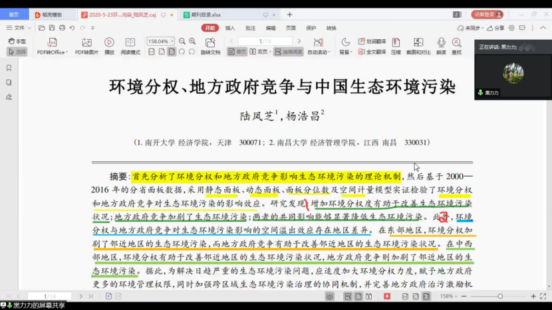The height and width of the screenshot is (310, 552).
Task: Click the undo arrow
Action: 72,28
